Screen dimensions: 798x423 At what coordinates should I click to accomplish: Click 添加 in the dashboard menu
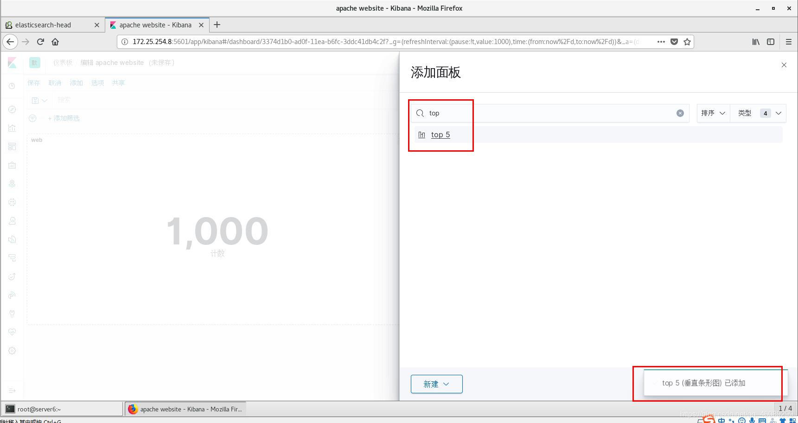[76, 83]
